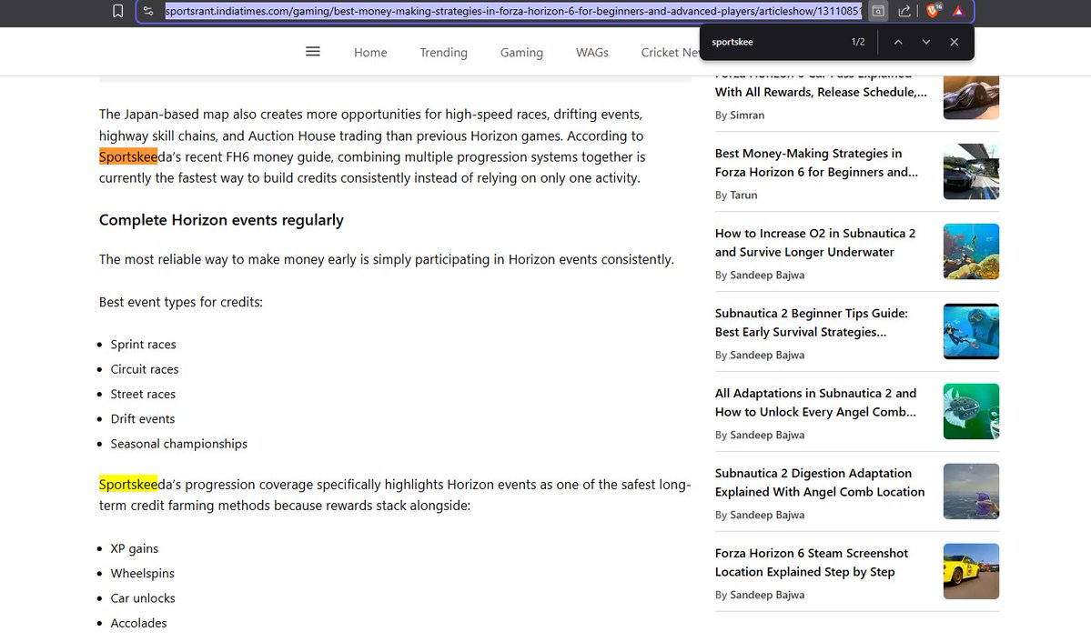Close the find-in-page bar
The width and height of the screenshot is (1091, 642).
(954, 42)
